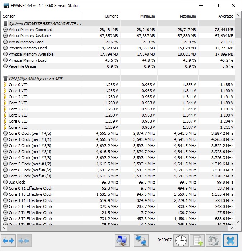Click the Sensor column header

point(41,16)
